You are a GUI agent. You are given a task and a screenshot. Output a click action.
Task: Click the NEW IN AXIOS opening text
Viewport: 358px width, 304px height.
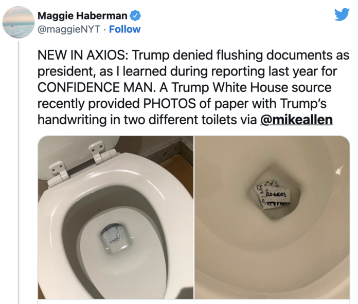(82, 55)
